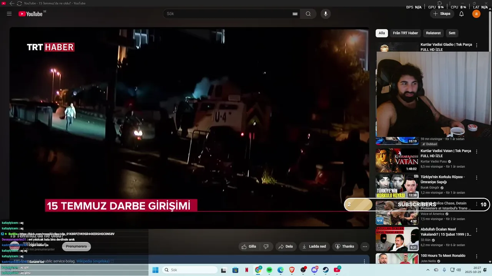Open the Burak Güngör channel name
Screen dimensions: 492x276
430,188
